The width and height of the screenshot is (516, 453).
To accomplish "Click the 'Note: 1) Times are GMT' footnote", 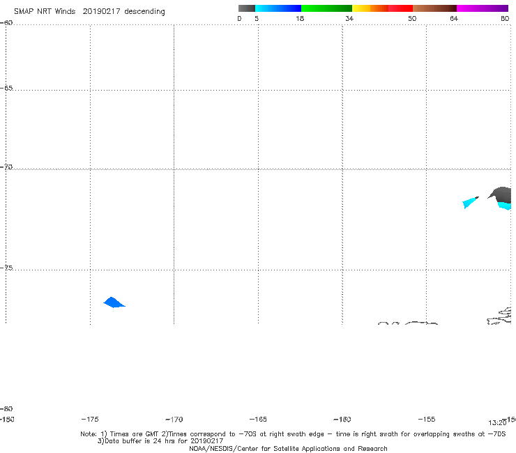I will (293, 434).
